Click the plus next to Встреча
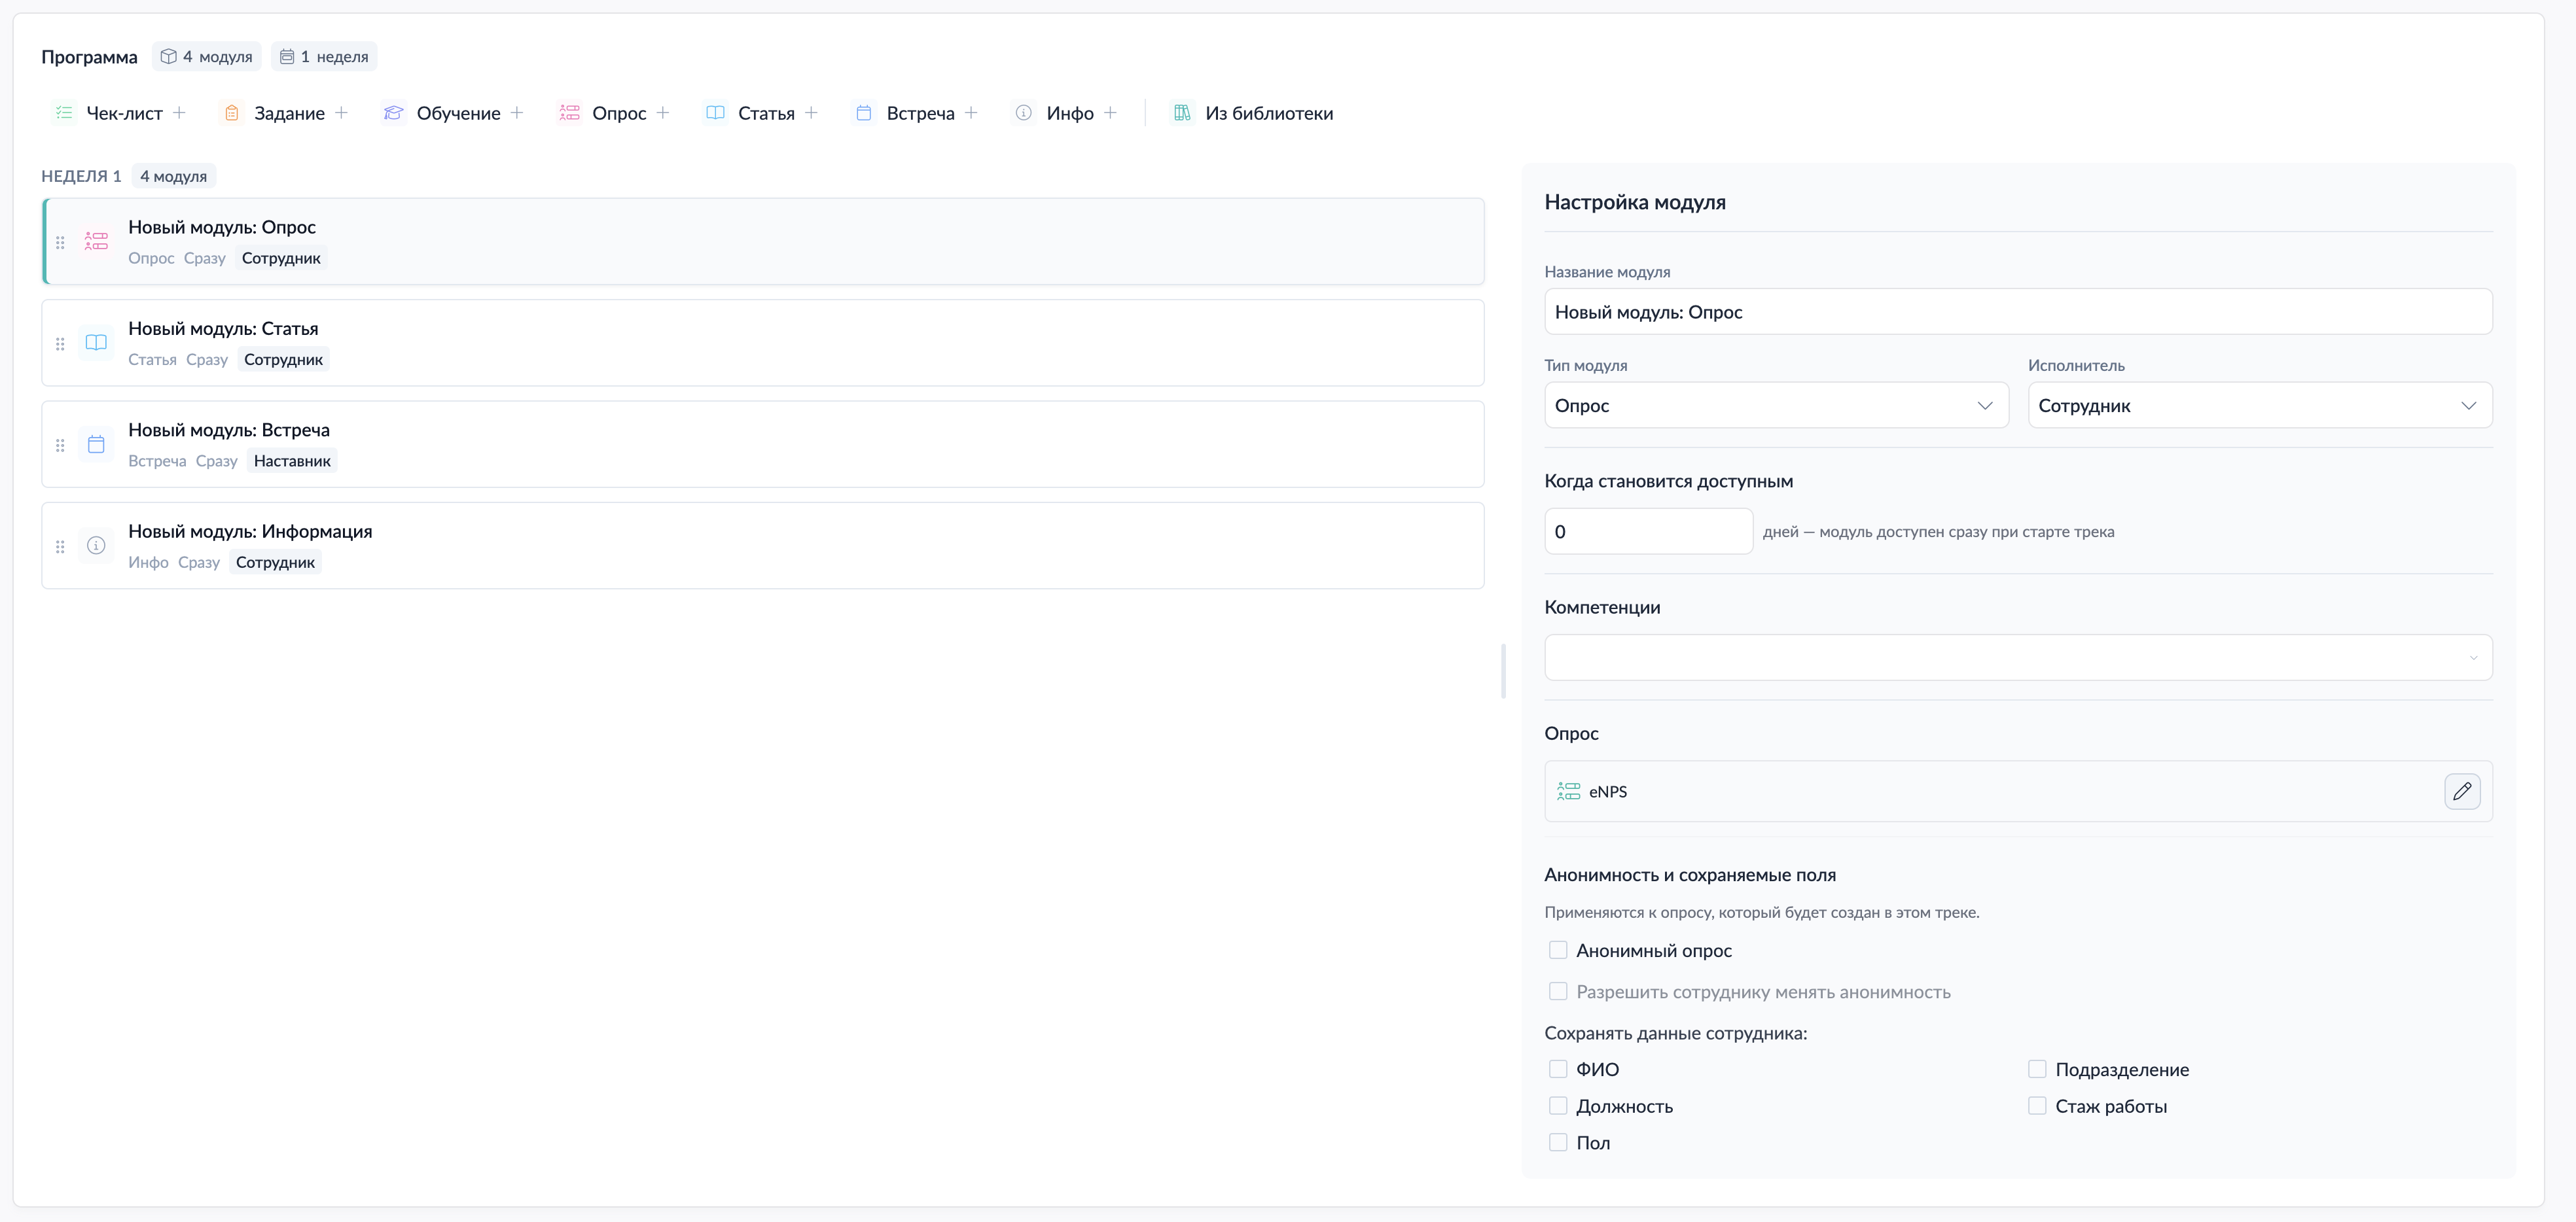2576x1222 pixels. 971,113
